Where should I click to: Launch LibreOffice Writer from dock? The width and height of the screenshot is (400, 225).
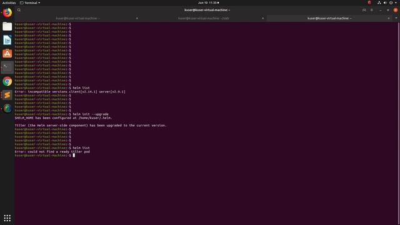click(7, 40)
